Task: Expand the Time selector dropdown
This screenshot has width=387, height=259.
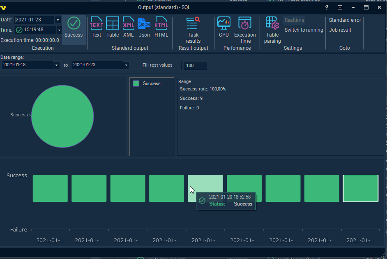Action: (59, 29)
